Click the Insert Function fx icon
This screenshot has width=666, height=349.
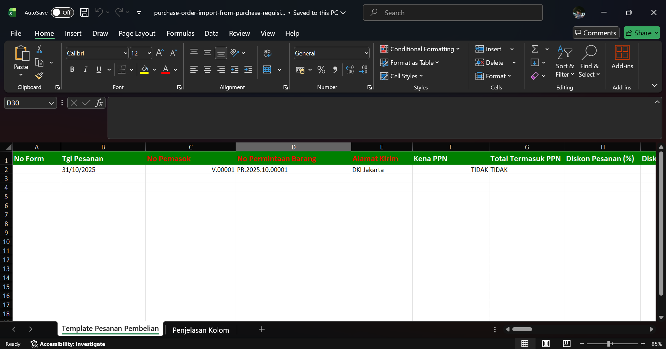99,103
